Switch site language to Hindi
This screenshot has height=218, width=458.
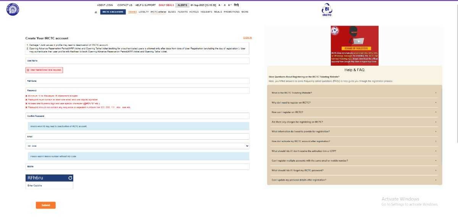tap(236, 5)
